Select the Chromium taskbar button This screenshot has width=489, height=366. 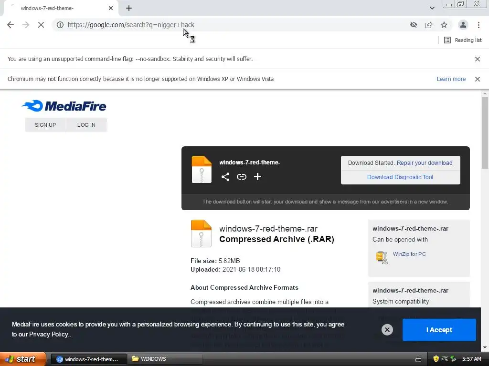88,359
